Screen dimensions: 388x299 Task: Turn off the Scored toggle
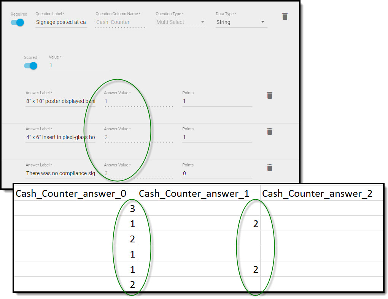click(30, 66)
